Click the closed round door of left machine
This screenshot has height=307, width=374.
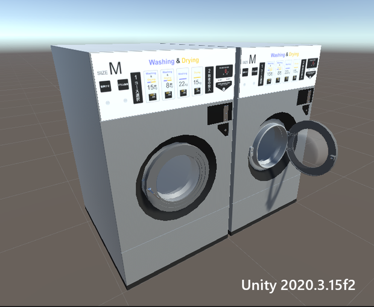(176, 177)
